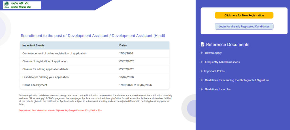This screenshot has width=290, height=130.
Task: Click the NABARD logo in header
Action: (22, 5)
